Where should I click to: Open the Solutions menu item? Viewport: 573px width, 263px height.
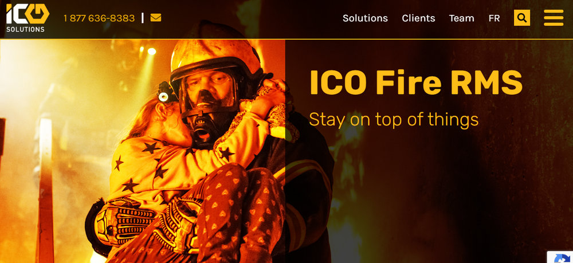365,18
